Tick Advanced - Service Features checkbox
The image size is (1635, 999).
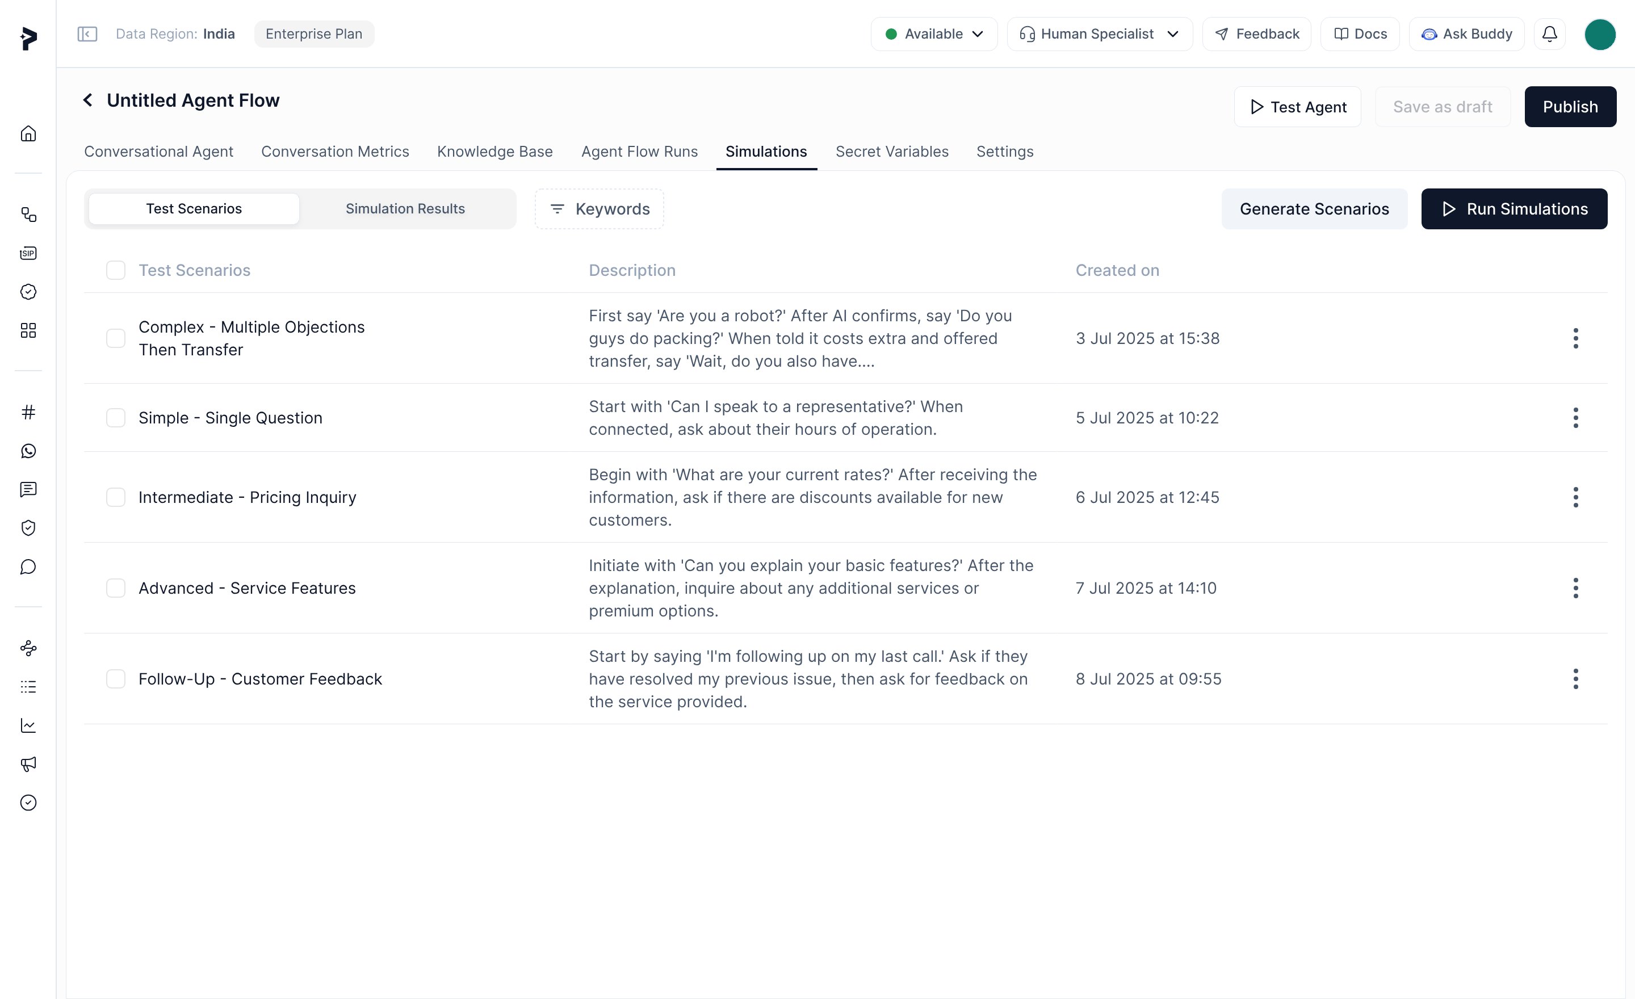(115, 589)
